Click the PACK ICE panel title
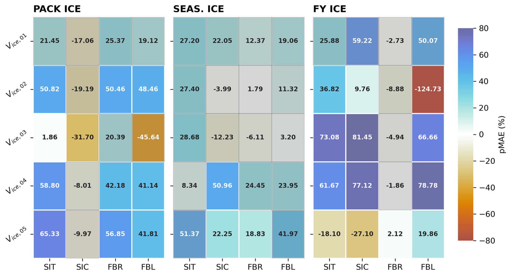Screen dimensions: 511x275 (57, 9)
